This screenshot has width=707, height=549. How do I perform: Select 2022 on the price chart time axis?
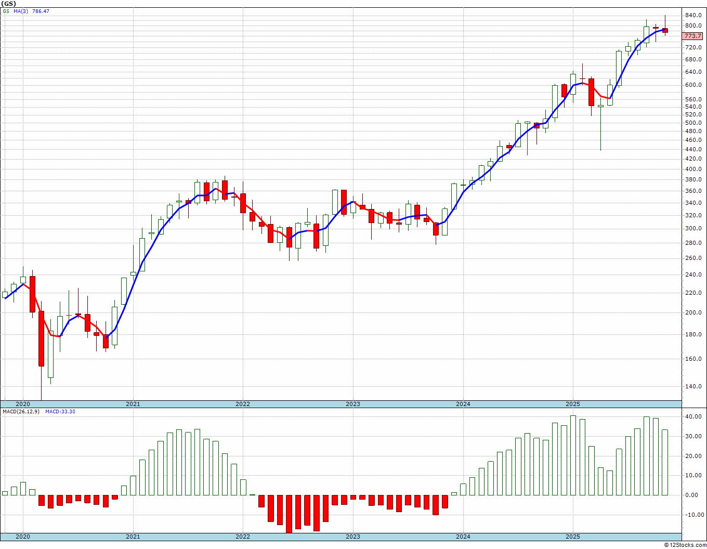click(x=243, y=404)
